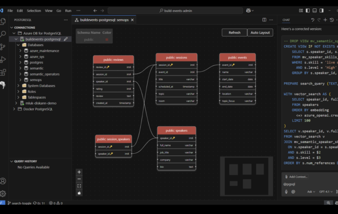This screenshot has width=338, height=214.
Task: Open the Search view in activity bar
Action: point(3,34)
